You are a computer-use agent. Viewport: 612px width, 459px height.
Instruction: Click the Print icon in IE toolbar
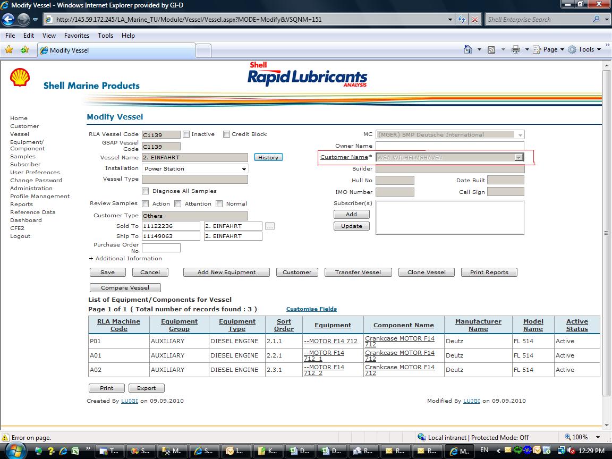pos(516,49)
